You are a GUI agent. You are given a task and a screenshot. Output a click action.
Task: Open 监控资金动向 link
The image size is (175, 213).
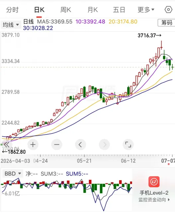coord(154,200)
